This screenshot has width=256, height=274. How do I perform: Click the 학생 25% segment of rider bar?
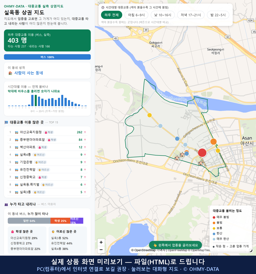tap(60, 221)
